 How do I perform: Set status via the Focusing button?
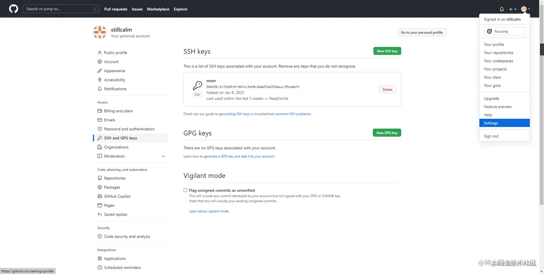pyautogui.click(x=504, y=31)
